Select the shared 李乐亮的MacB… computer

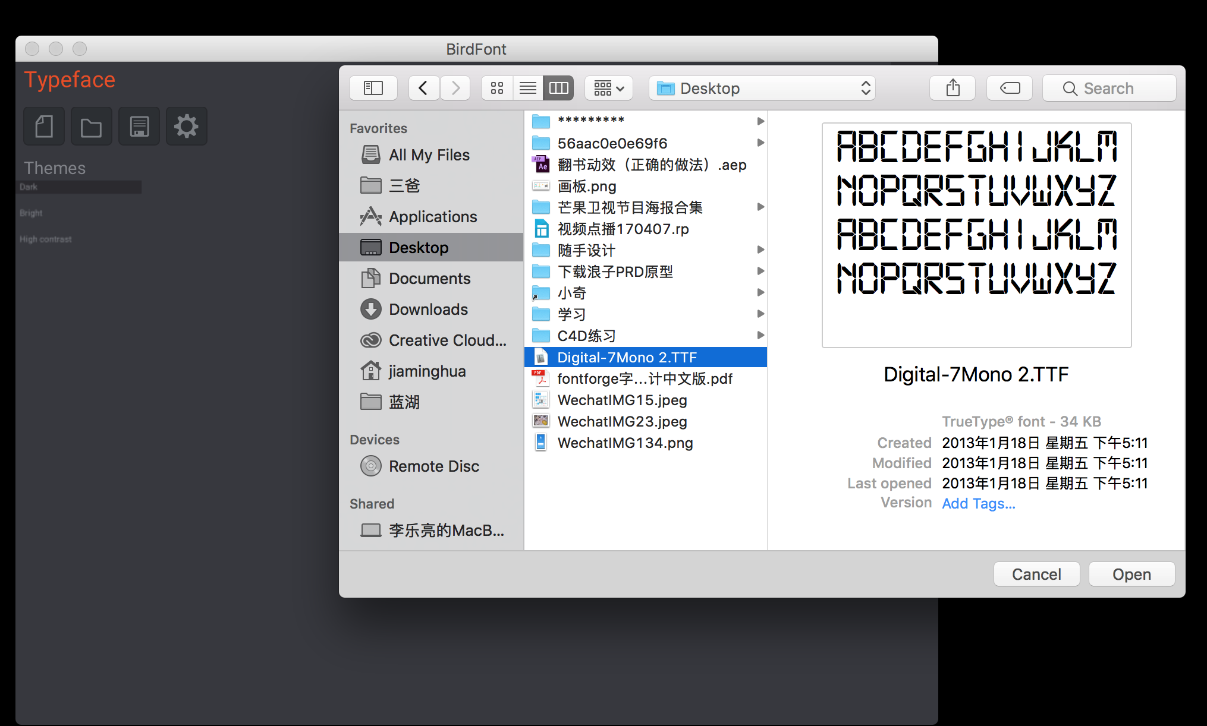click(x=431, y=531)
